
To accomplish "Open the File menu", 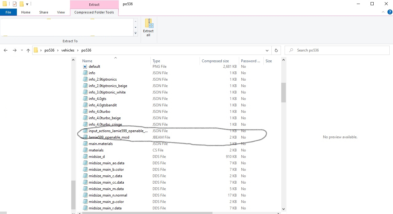I will (8, 12).
